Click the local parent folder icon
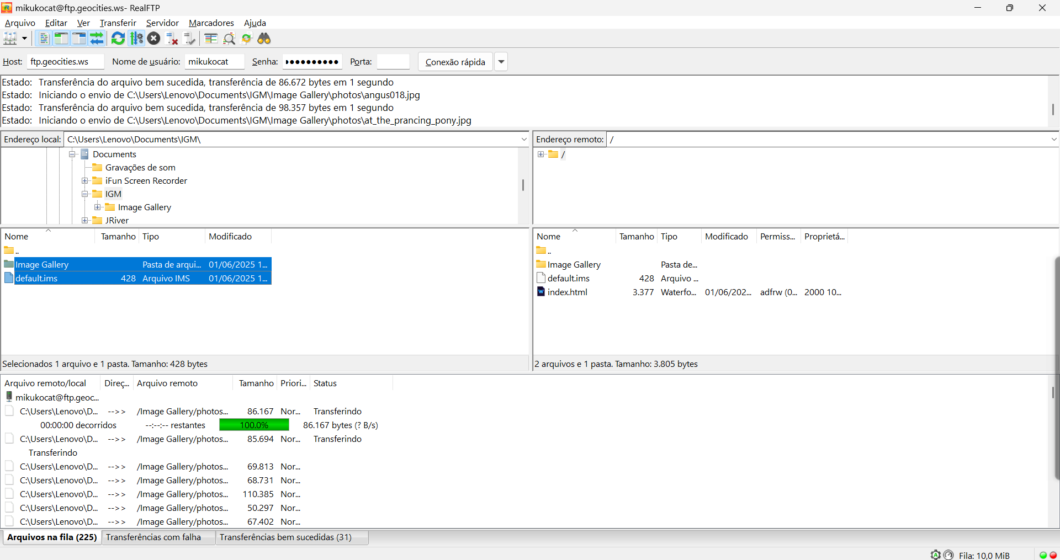This screenshot has height=560, width=1060. [9, 250]
